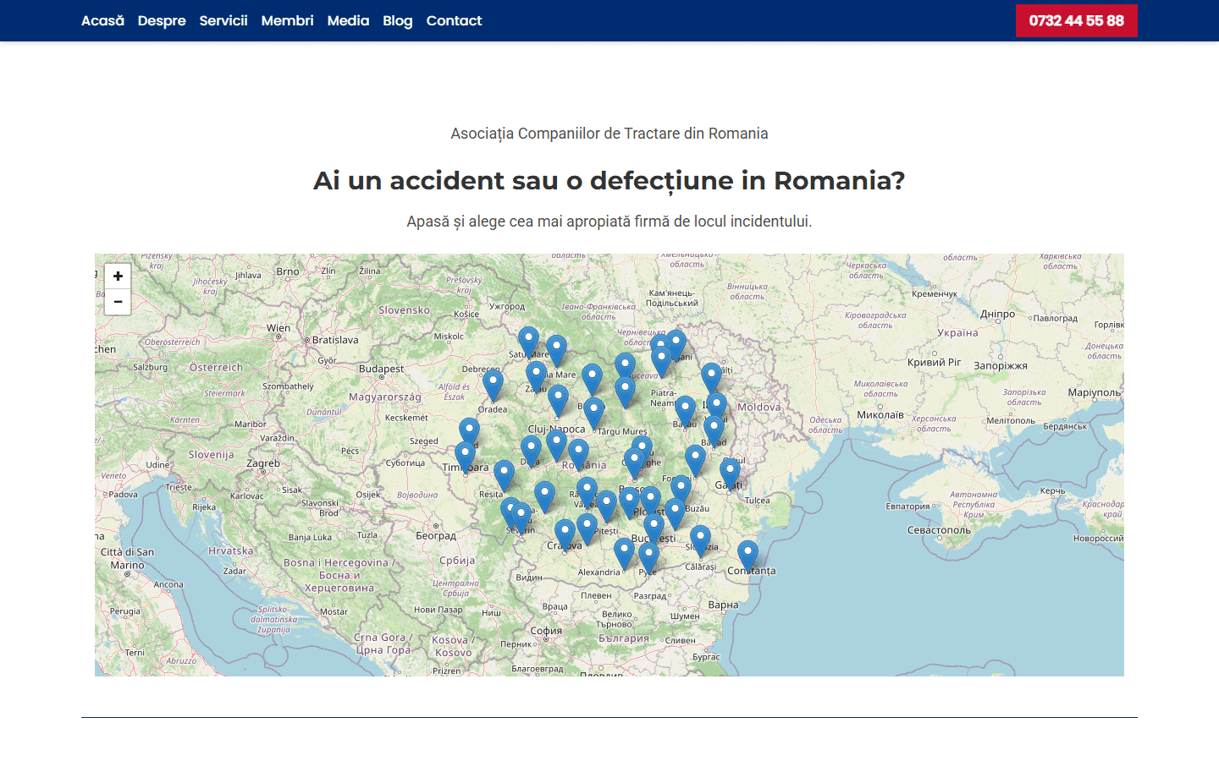Select the map marker at Craiova
This screenshot has height=761, width=1219.
point(565,534)
